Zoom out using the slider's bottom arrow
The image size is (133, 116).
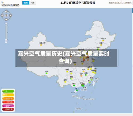(x=6, y=42)
